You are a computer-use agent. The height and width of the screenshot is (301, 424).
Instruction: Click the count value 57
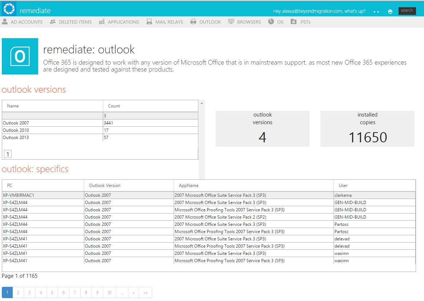pos(106,138)
